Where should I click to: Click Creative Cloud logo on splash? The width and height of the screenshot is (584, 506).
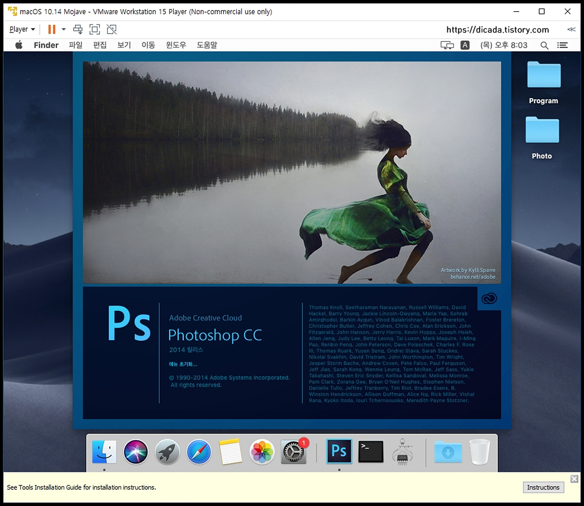pos(489,299)
